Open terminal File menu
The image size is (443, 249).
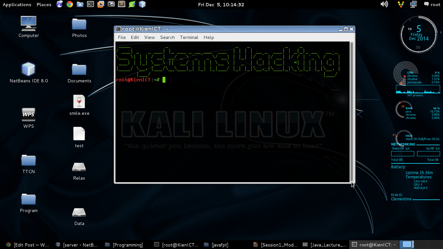tap(122, 37)
